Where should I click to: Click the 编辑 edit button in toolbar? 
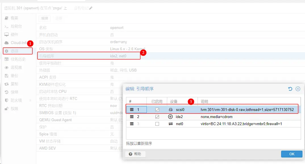pos(45,18)
